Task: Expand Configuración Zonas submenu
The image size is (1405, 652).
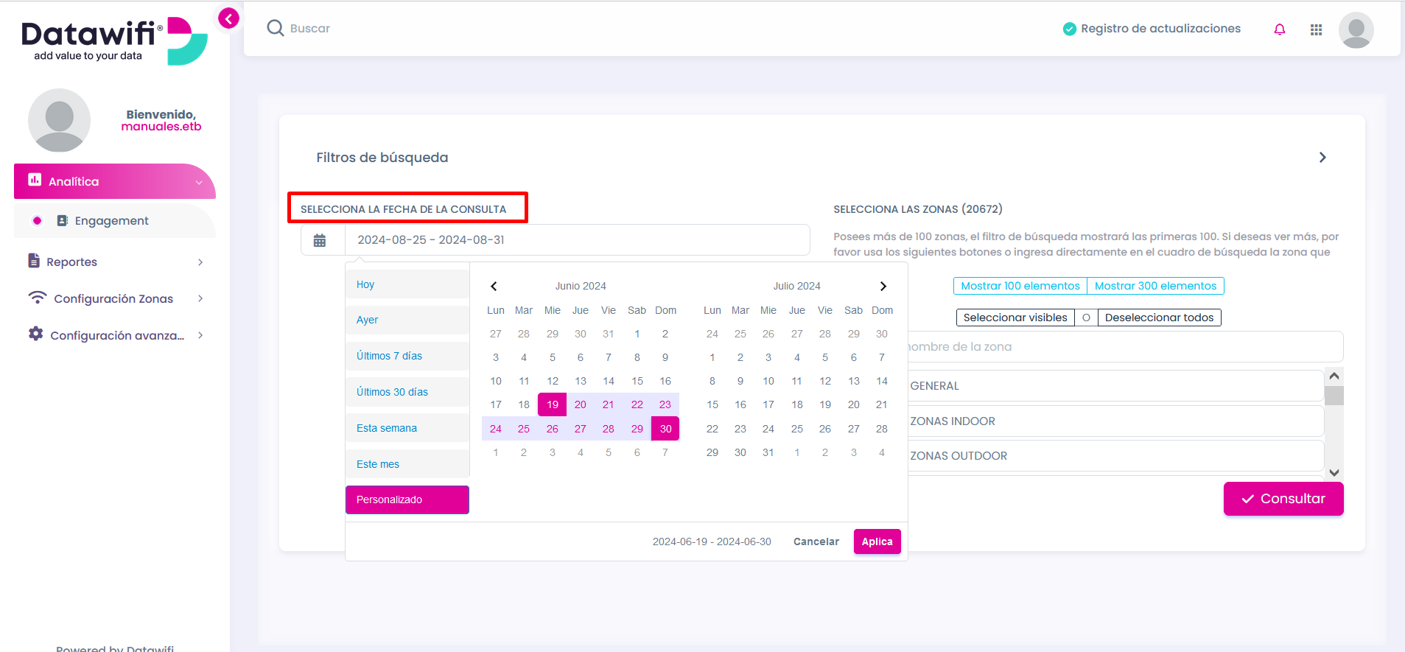Action: point(115,298)
